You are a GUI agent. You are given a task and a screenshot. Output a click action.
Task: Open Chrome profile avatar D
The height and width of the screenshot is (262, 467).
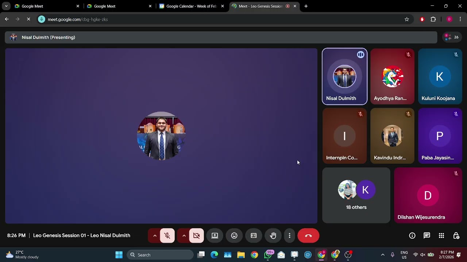(449, 19)
